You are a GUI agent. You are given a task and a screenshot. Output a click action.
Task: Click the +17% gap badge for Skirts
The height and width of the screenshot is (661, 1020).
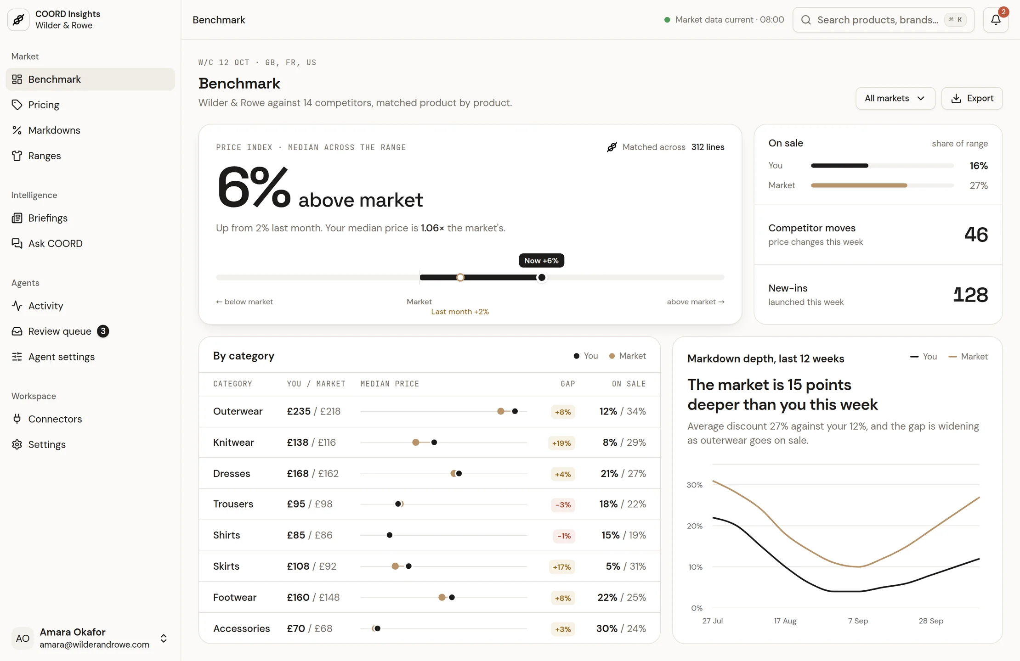click(561, 567)
